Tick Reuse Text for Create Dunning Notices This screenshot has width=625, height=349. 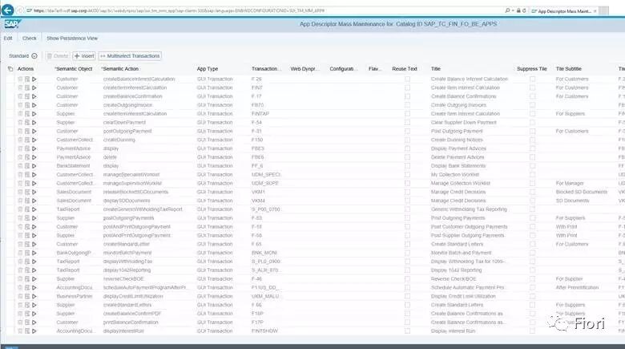[407, 140]
